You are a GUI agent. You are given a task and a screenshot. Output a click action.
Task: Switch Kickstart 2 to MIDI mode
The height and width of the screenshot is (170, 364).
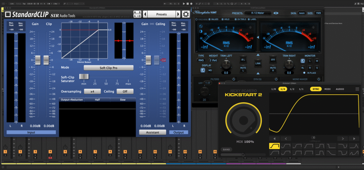327,89
